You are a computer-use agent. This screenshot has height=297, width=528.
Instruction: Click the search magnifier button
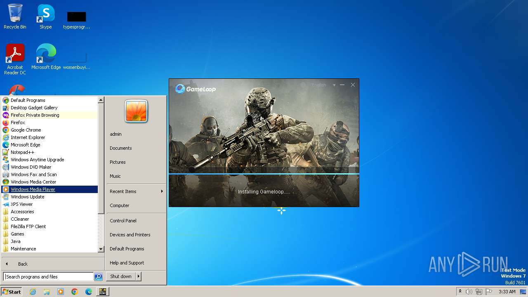coord(98,277)
